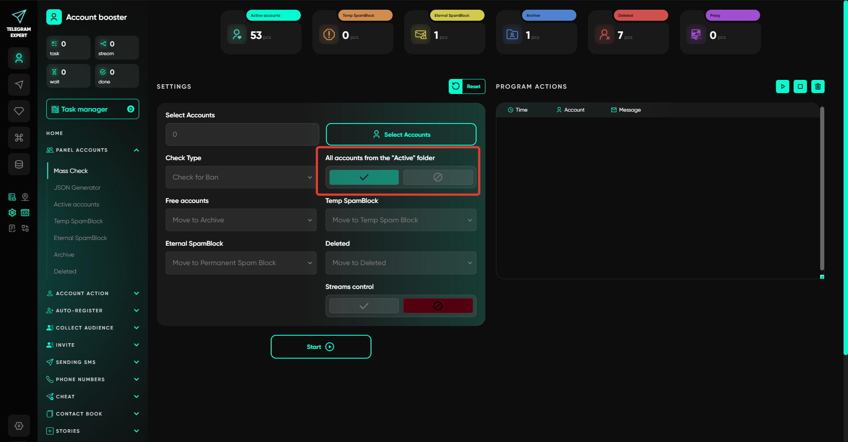Click the diamond icon in left sidebar
848x442 pixels.
19,111
